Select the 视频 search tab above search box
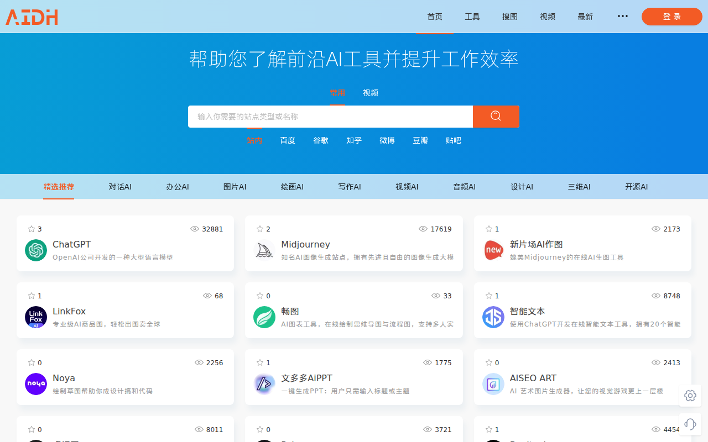Image resolution: width=708 pixels, height=442 pixels. pos(371,93)
